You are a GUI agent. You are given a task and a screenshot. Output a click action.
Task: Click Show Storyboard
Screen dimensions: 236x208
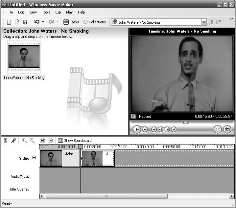75,141
